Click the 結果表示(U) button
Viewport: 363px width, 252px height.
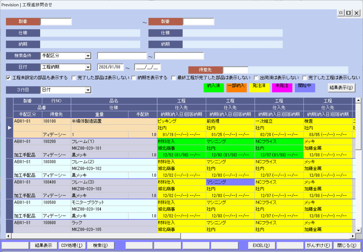tap(341, 88)
